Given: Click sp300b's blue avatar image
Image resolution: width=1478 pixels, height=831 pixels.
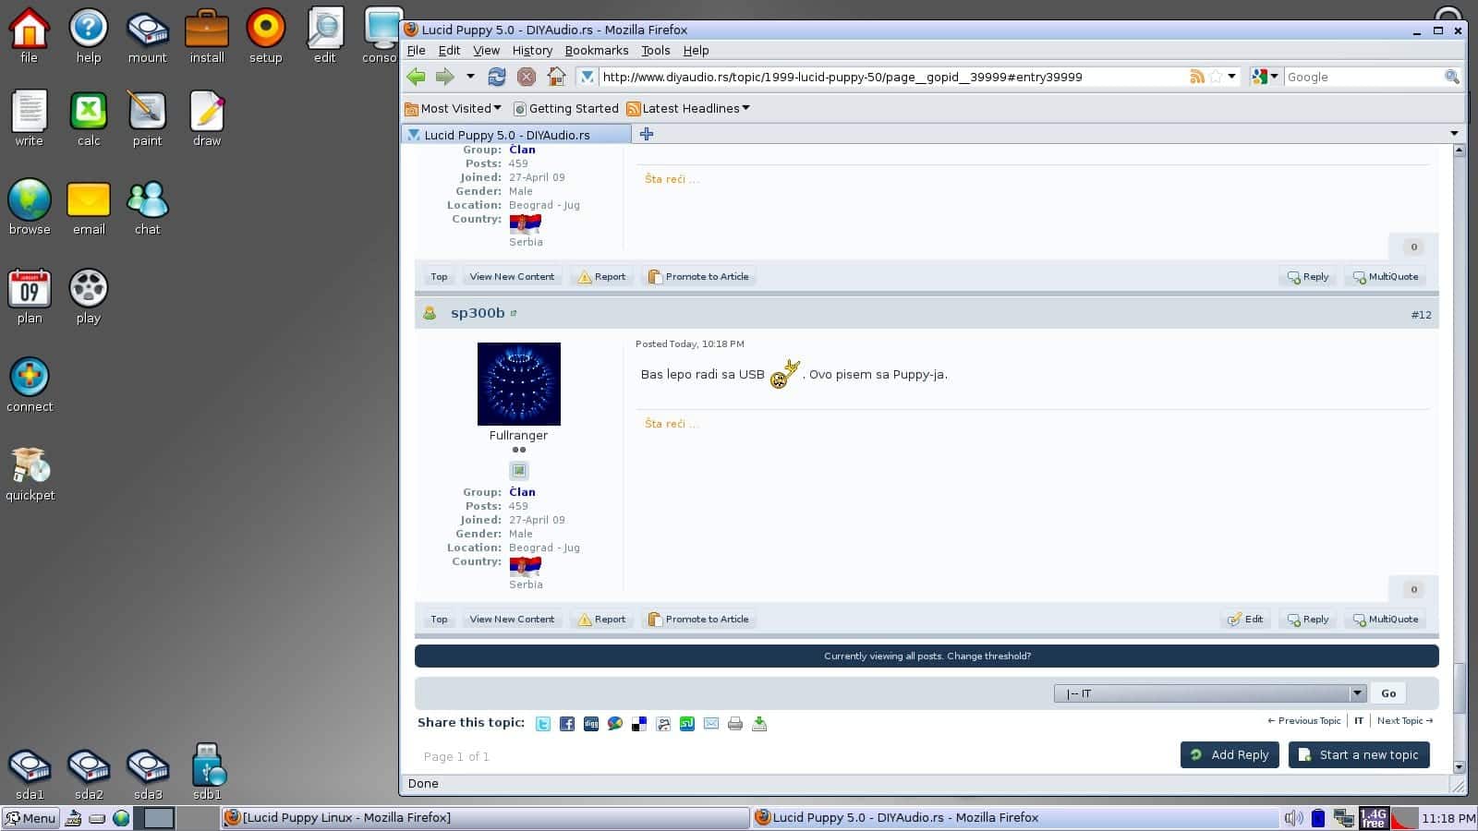Looking at the screenshot, I should 518,383.
